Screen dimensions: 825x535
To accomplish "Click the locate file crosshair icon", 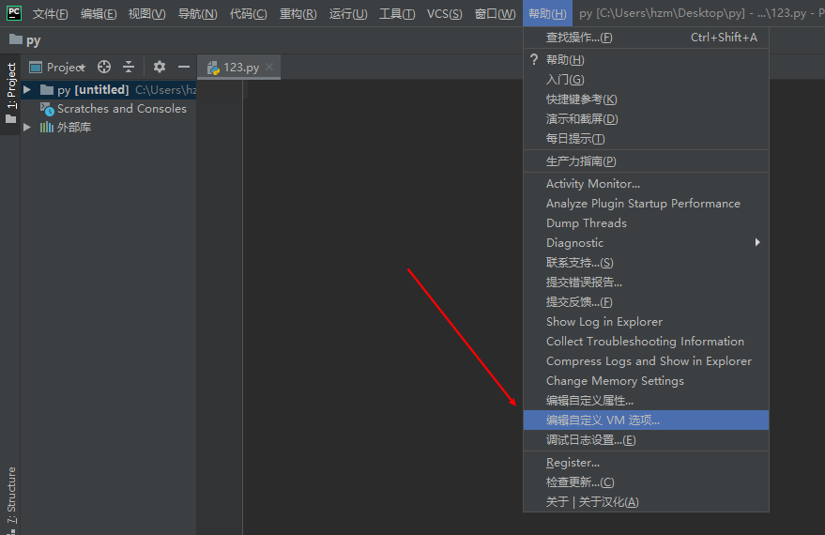I will tap(104, 67).
